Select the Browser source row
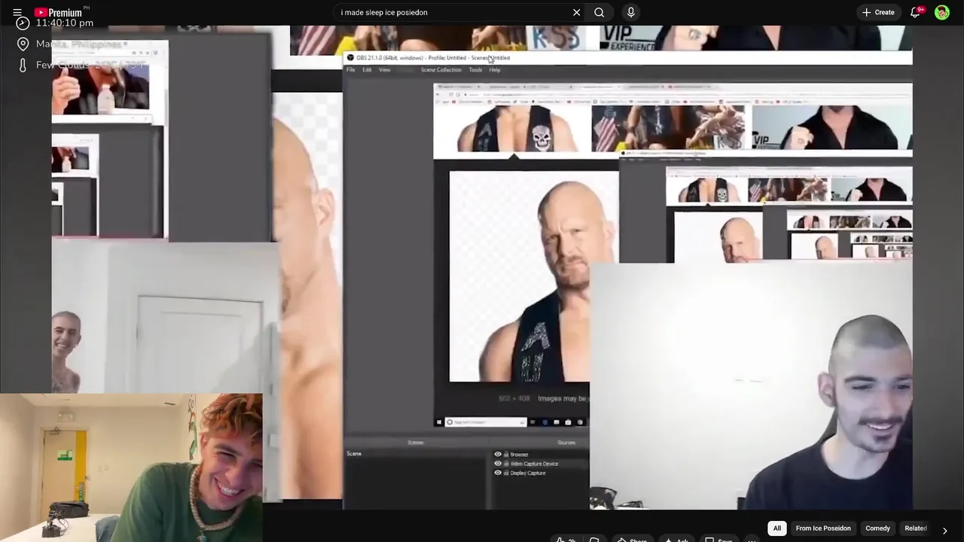Image resolution: width=964 pixels, height=542 pixels. [x=540, y=455]
